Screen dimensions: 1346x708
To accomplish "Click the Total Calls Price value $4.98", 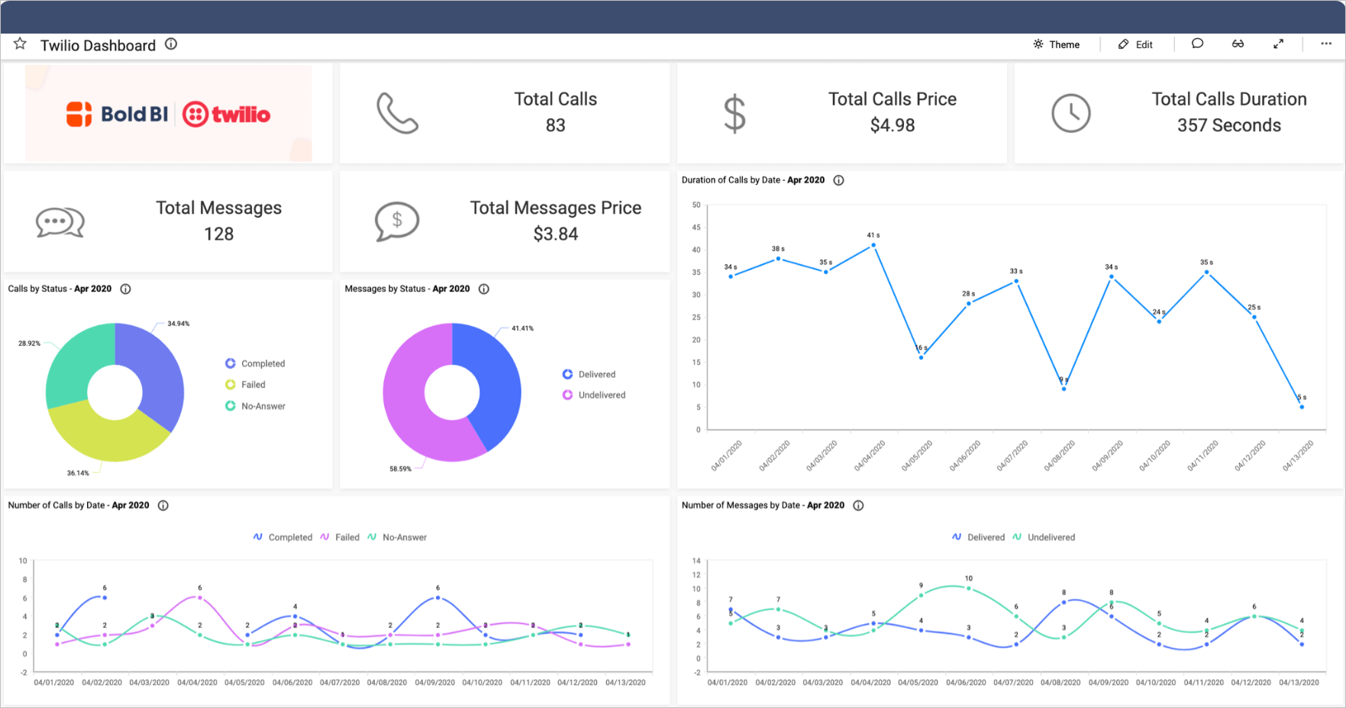I will coord(892,125).
